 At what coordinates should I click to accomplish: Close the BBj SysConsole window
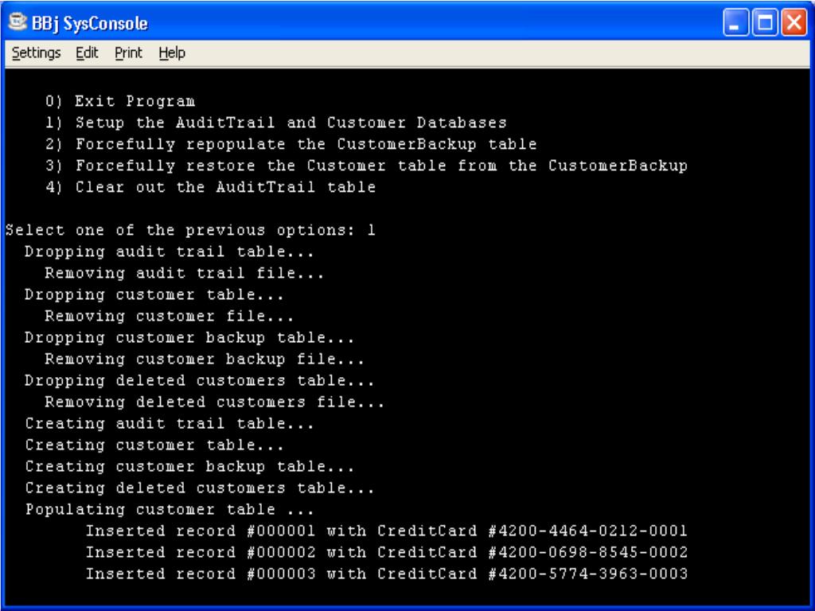(794, 23)
